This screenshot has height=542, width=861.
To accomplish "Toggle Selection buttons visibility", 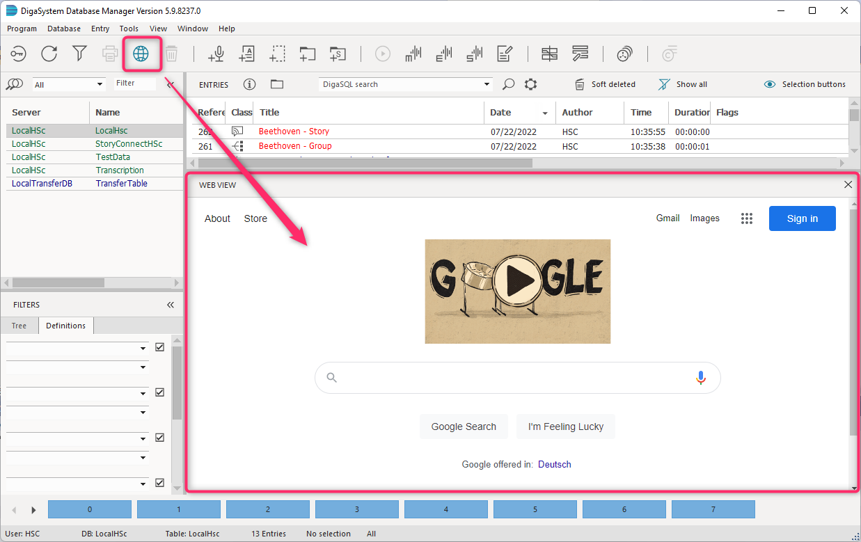I will pyautogui.click(x=805, y=84).
